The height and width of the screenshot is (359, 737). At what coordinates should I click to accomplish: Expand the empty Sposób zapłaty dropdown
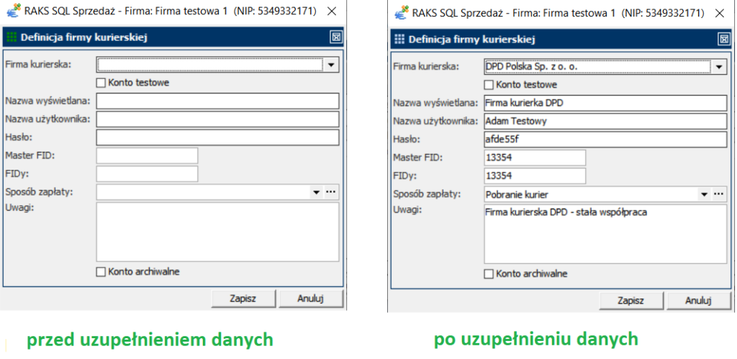pos(317,191)
